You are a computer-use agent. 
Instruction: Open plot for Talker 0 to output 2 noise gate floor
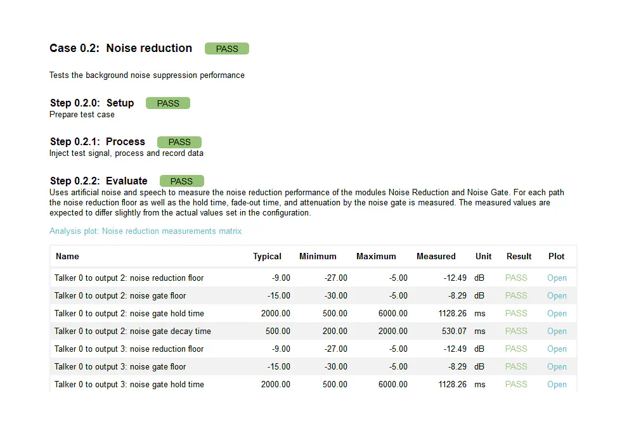pyautogui.click(x=557, y=295)
